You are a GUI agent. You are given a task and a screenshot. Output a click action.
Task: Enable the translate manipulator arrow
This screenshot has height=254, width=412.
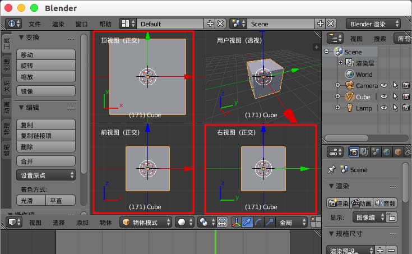(x=247, y=222)
